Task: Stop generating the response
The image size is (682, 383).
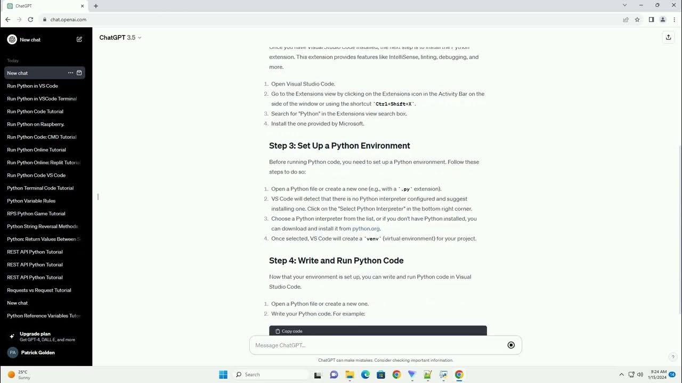Action: 511,345
